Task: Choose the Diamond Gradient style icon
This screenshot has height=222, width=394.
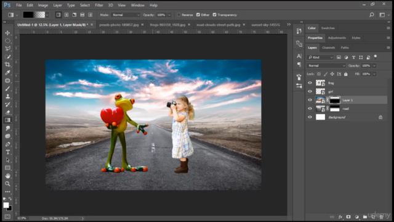Action: 90,15
